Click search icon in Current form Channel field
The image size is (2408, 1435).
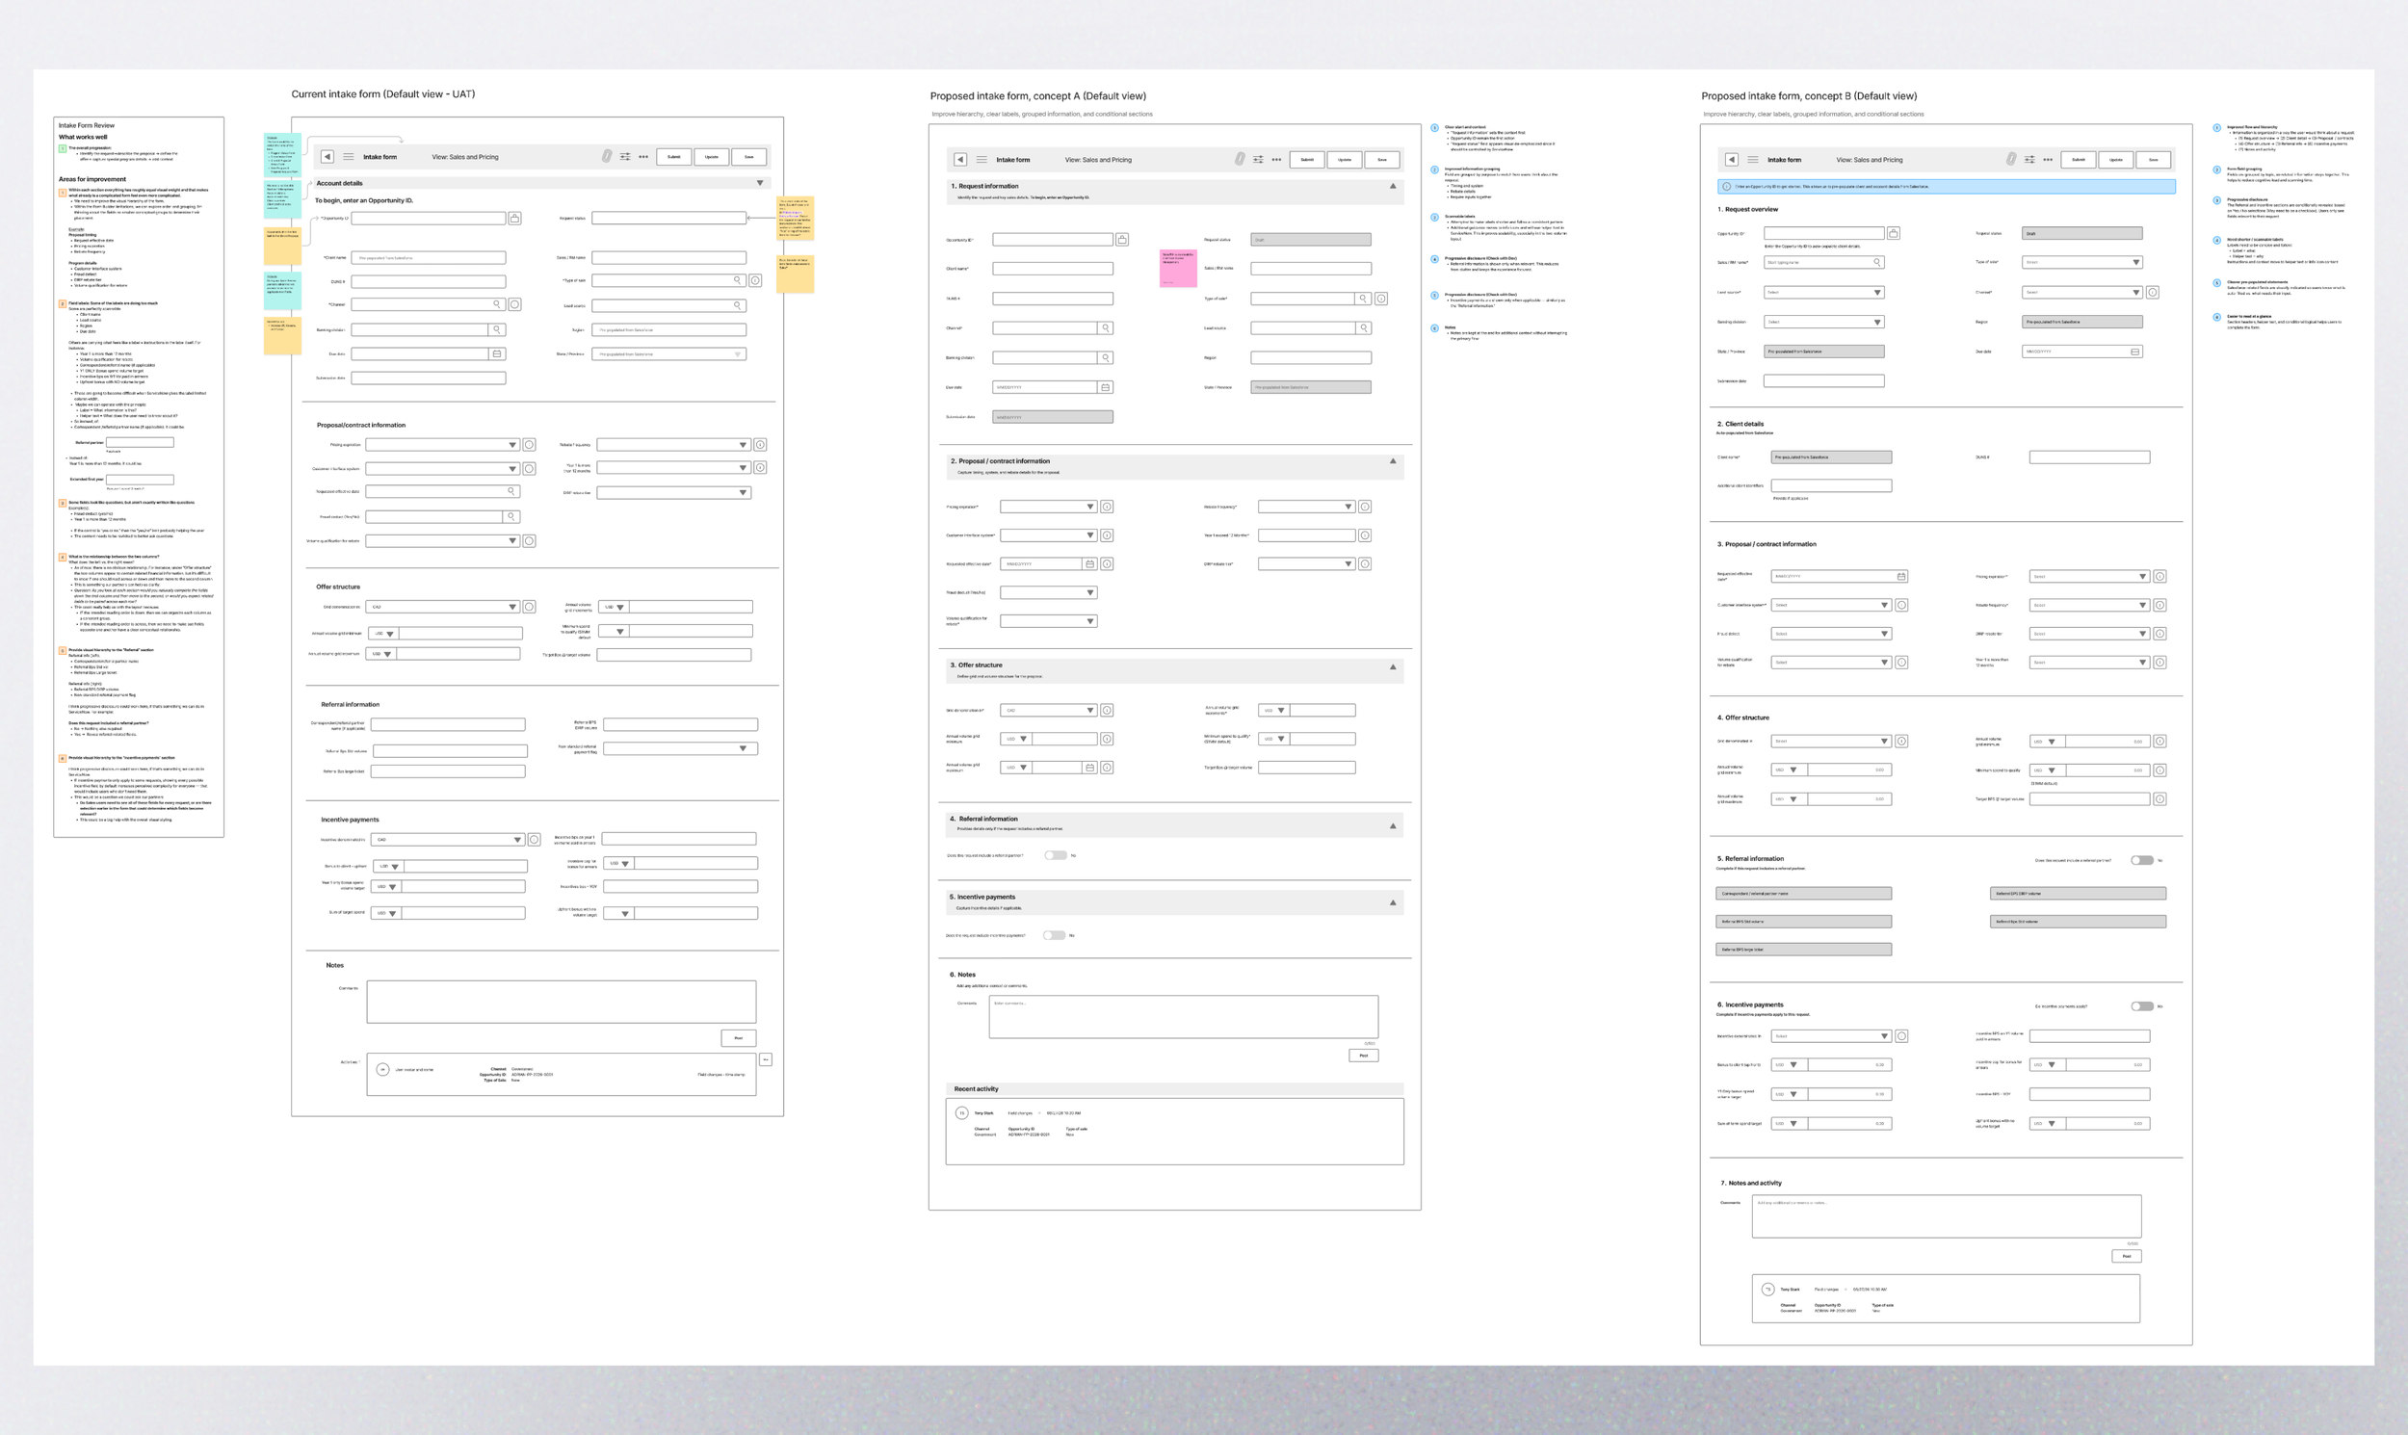(x=497, y=304)
